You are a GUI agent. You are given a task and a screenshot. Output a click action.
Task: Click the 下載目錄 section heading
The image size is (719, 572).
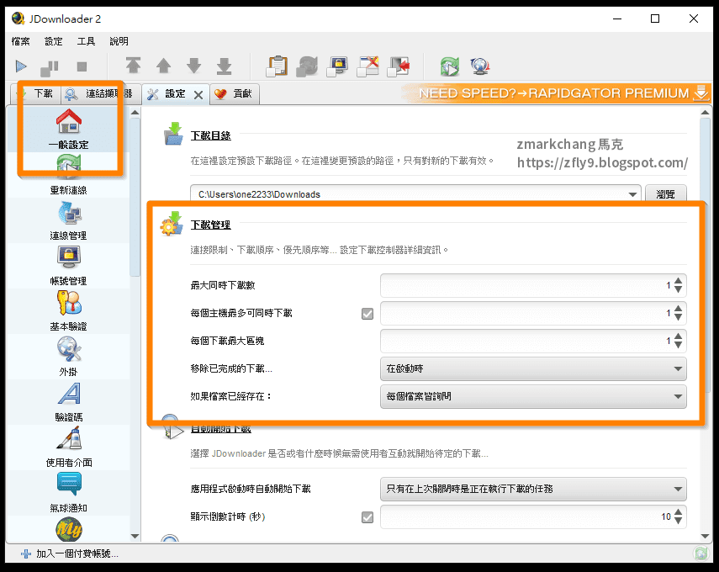point(210,135)
